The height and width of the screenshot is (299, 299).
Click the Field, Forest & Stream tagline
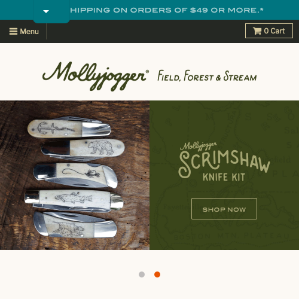(x=207, y=76)
